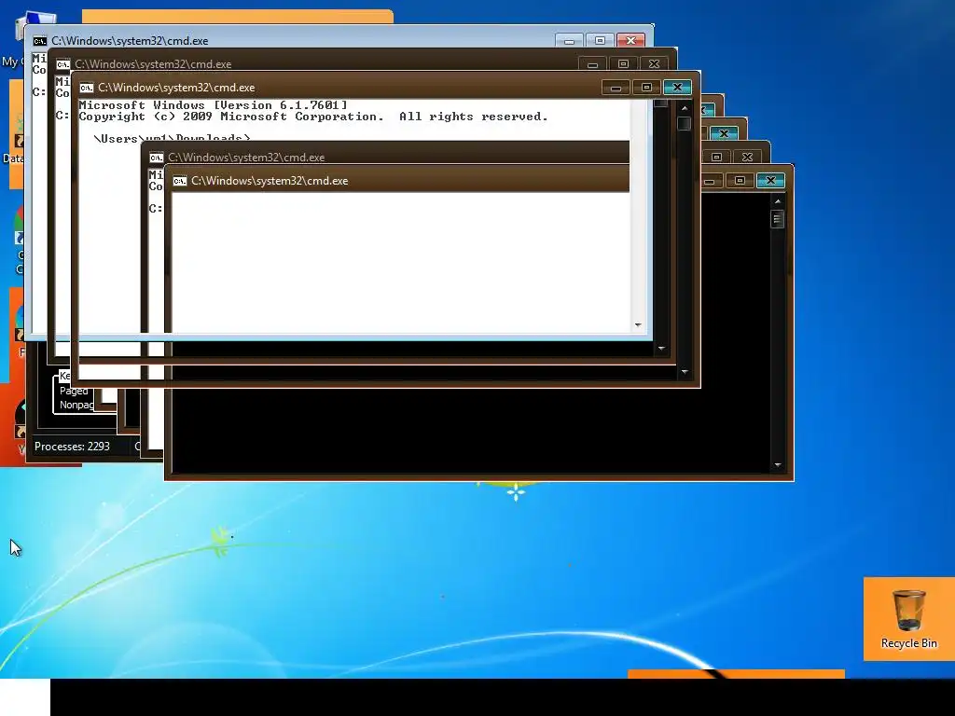Maximize the second-from-back dimmed cmd window
The width and height of the screenshot is (955, 716).
623,64
